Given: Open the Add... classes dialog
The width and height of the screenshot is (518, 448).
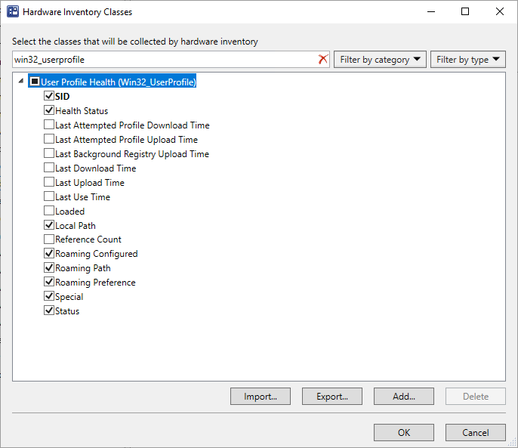Looking at the screenshot, I should (x=404, y=396).
